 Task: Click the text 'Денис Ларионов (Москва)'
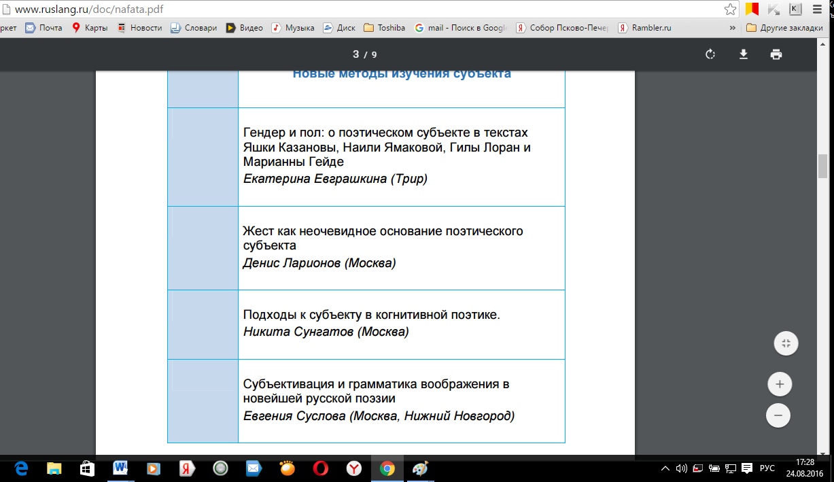click(319, 262)
